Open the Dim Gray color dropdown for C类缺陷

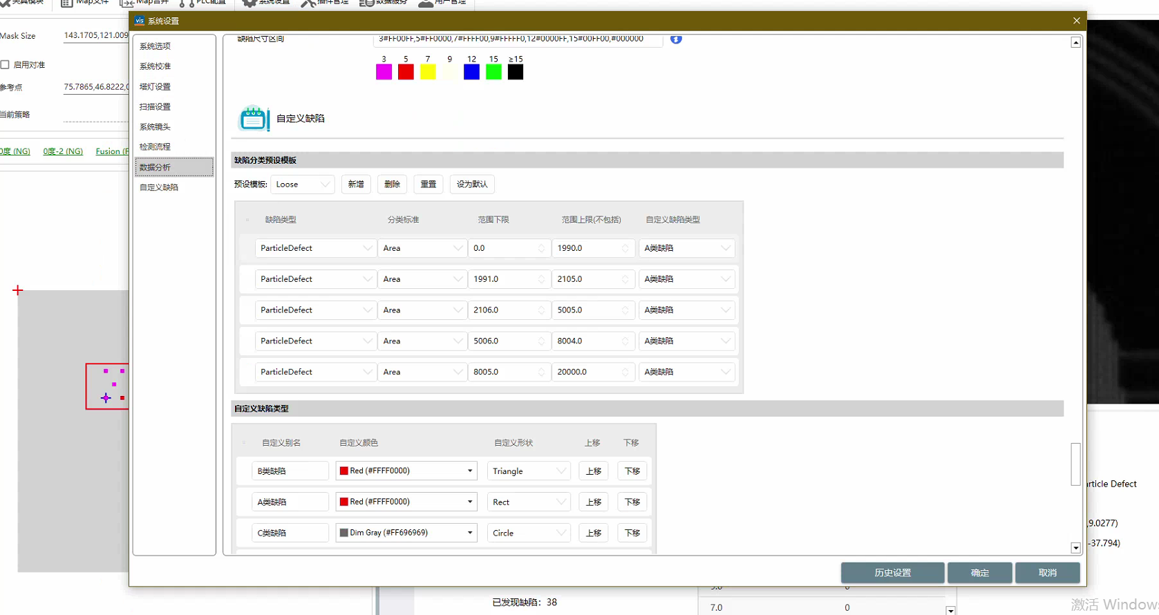(x=406, y=533)
